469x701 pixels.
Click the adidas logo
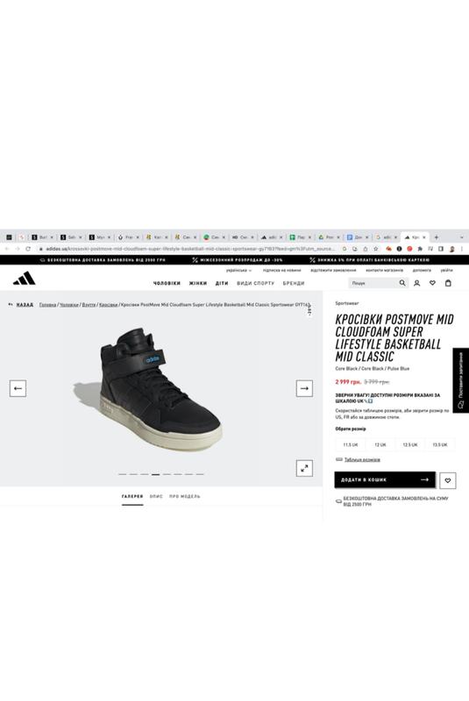25,279
